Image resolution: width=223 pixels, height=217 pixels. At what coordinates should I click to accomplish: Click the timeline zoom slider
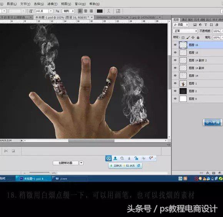click(x=39, y=173)
